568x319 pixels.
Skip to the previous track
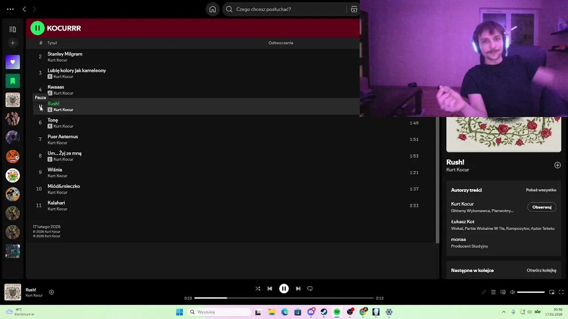coord(270,288)
